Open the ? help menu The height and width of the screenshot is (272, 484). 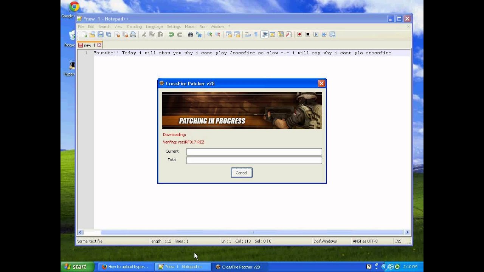tap(229, 26)
